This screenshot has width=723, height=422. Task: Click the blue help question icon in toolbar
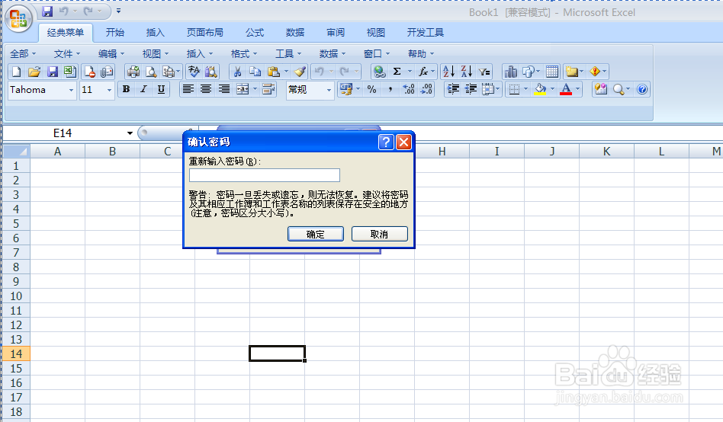(642, 89)
